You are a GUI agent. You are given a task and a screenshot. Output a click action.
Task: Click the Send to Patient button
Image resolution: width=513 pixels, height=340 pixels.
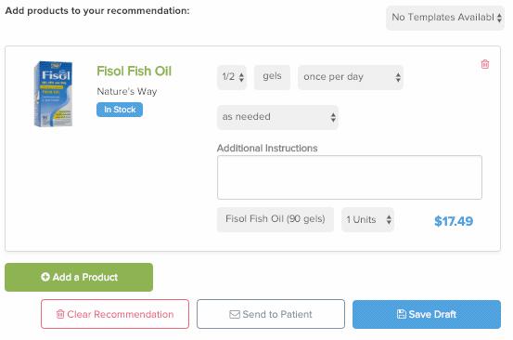click(271, 314)
